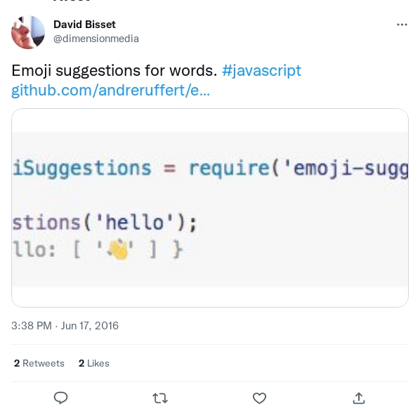The width and height of the screenshot is (420, 408).
Task: Click the reply speech bubble icon
Action: pyautogui.click(x=61, y=397)
